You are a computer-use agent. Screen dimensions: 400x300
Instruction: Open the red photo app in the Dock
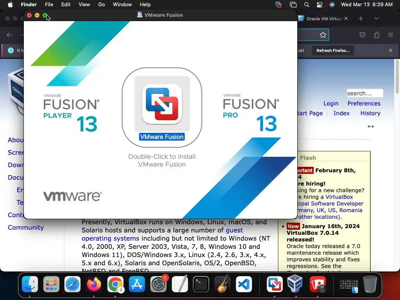point(318,284)
